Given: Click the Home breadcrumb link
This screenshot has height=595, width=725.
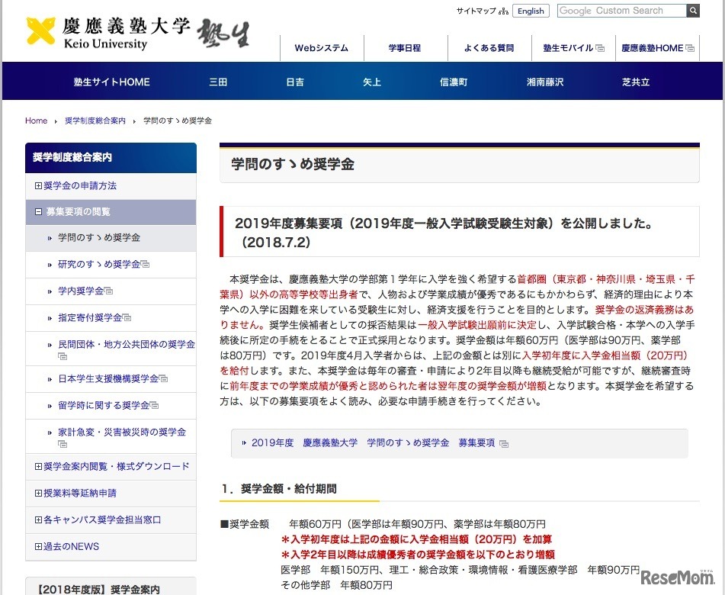Looking at the screenshot, I should point(35,121).
